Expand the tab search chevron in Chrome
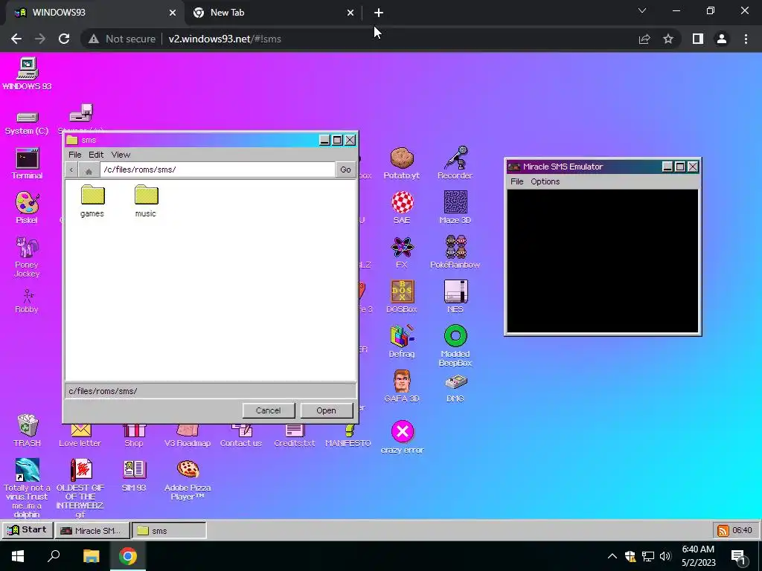 tap(642, 10)
